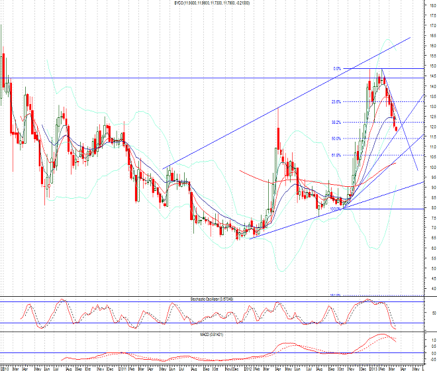Click the second 2013 label on time axis
This screenshot has width=437, height=371.
tap(373, 367)
